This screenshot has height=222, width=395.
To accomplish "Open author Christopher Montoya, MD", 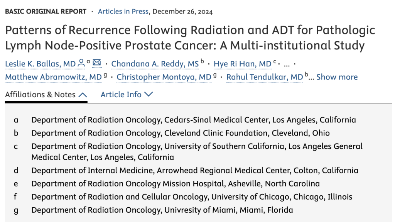I will tap(164, 77).
